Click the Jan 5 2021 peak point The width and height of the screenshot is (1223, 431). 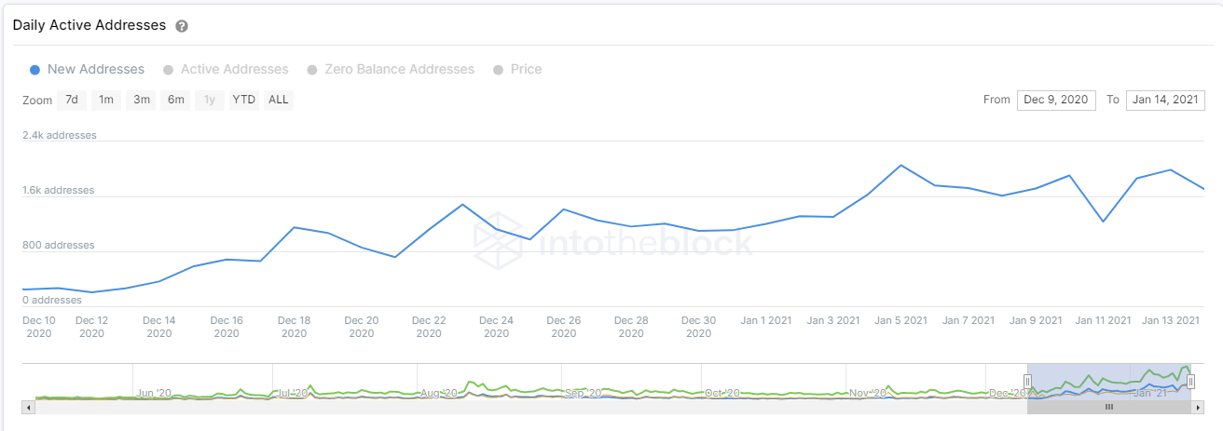click(901, 166)
